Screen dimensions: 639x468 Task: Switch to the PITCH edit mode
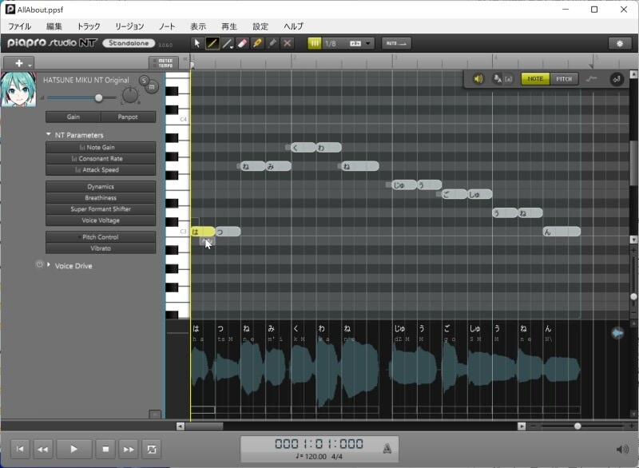click(x=564, y=79)
